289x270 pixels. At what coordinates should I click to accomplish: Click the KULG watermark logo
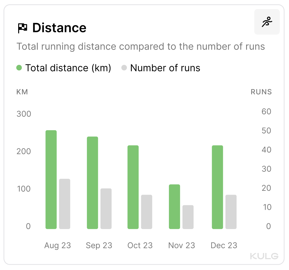pos(264,256)
